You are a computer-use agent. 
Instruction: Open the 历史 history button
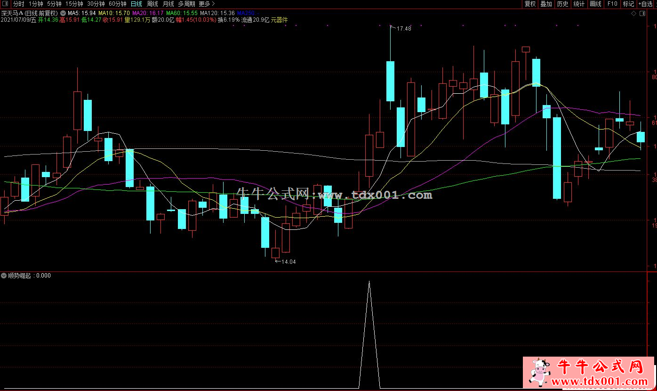pyautogui.click(x=562, y=4)
